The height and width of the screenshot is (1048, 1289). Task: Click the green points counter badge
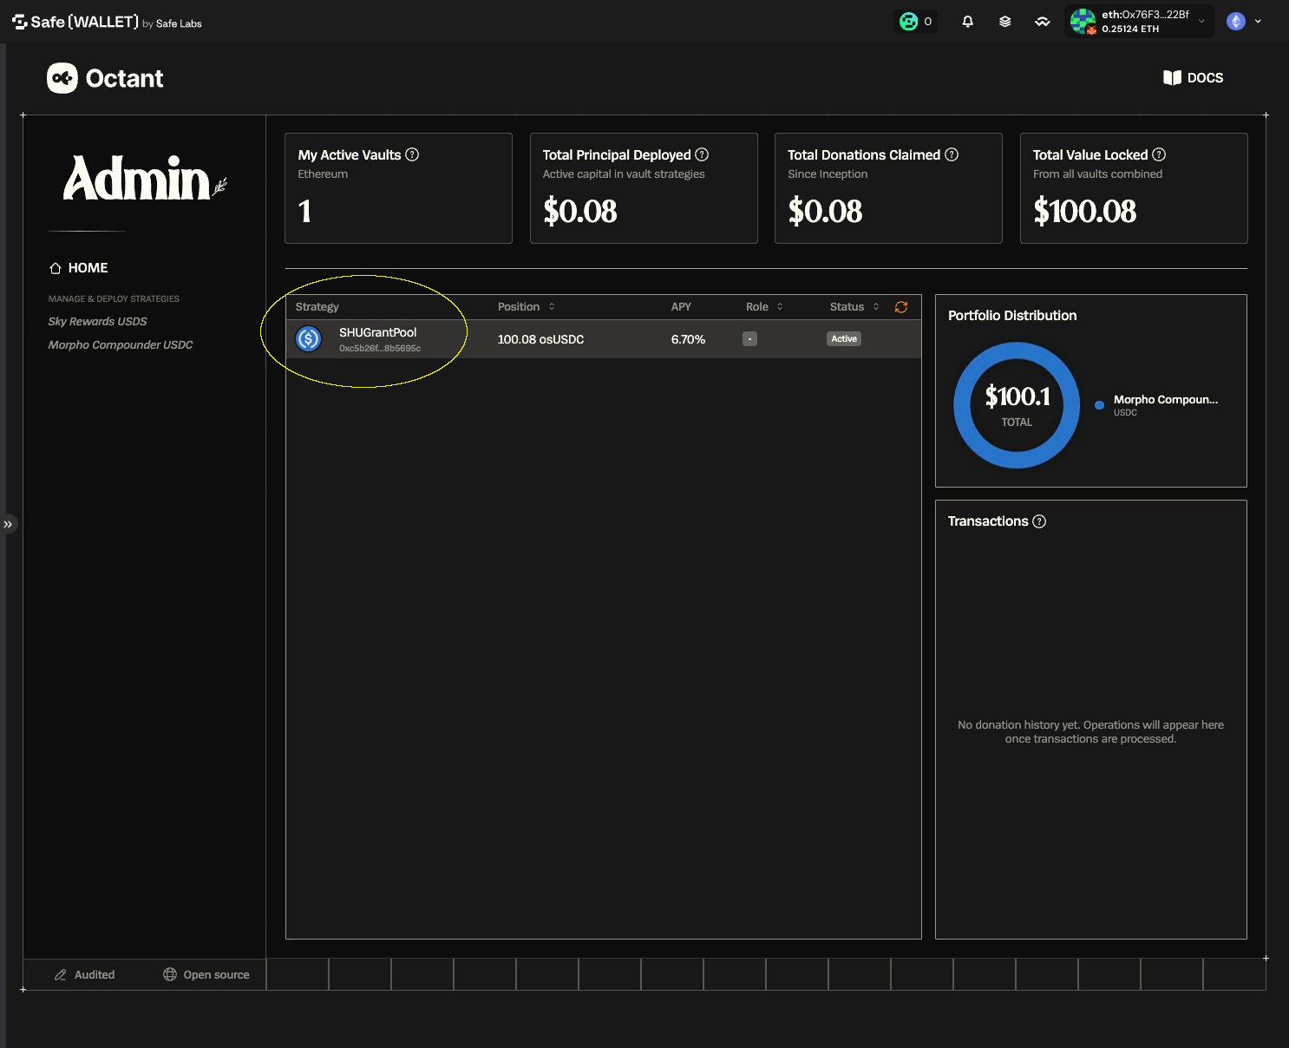(916, 22)
